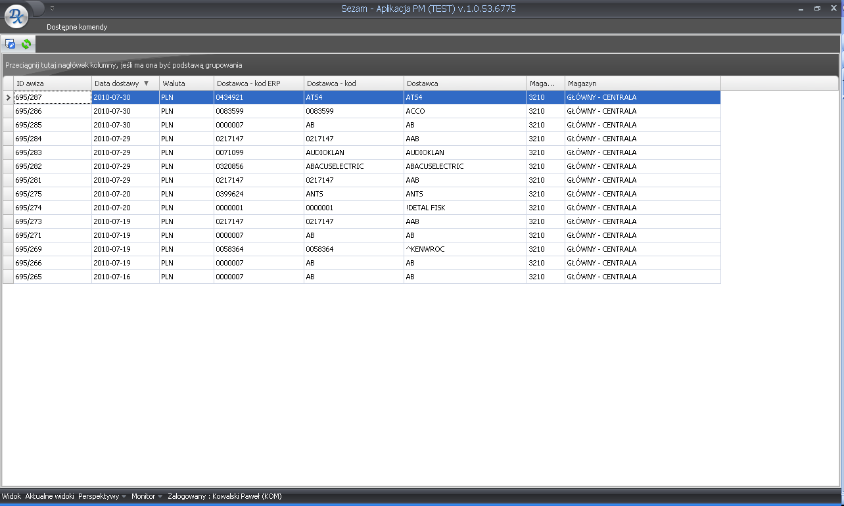
Task: Open Aktualne widoki in status bar
Action: tap(49, 496)
